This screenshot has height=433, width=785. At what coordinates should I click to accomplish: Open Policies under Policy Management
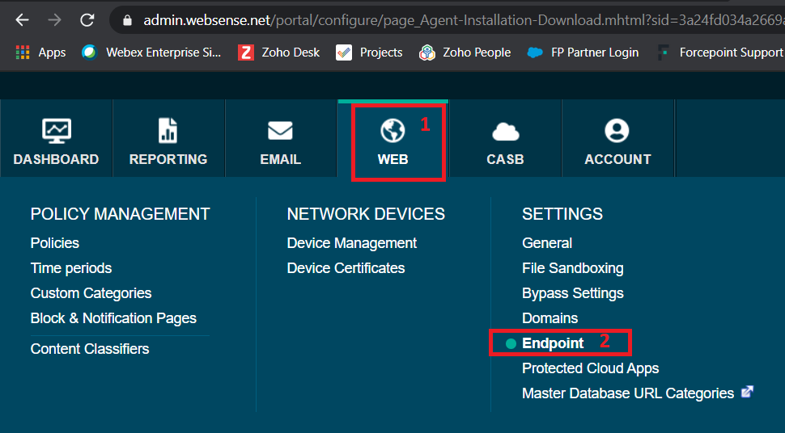click(54, 243)
